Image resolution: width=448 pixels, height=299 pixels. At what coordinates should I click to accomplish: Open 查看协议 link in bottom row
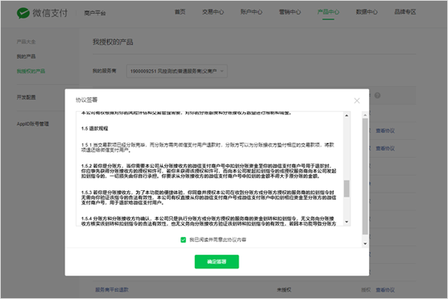[x=385, y=290]
